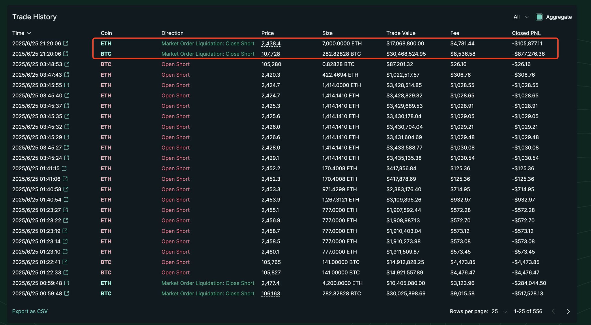
Task: Select Closed PNL value -$284,044.50
Action: (529, 283)
